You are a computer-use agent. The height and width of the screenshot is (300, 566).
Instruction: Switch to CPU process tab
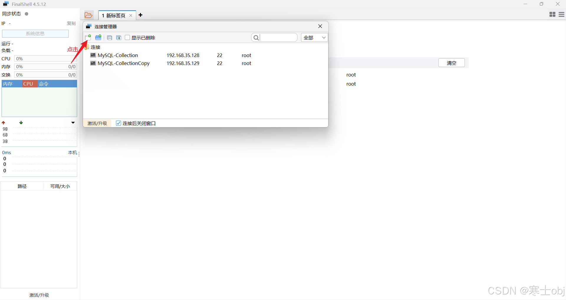coord(30,84)
